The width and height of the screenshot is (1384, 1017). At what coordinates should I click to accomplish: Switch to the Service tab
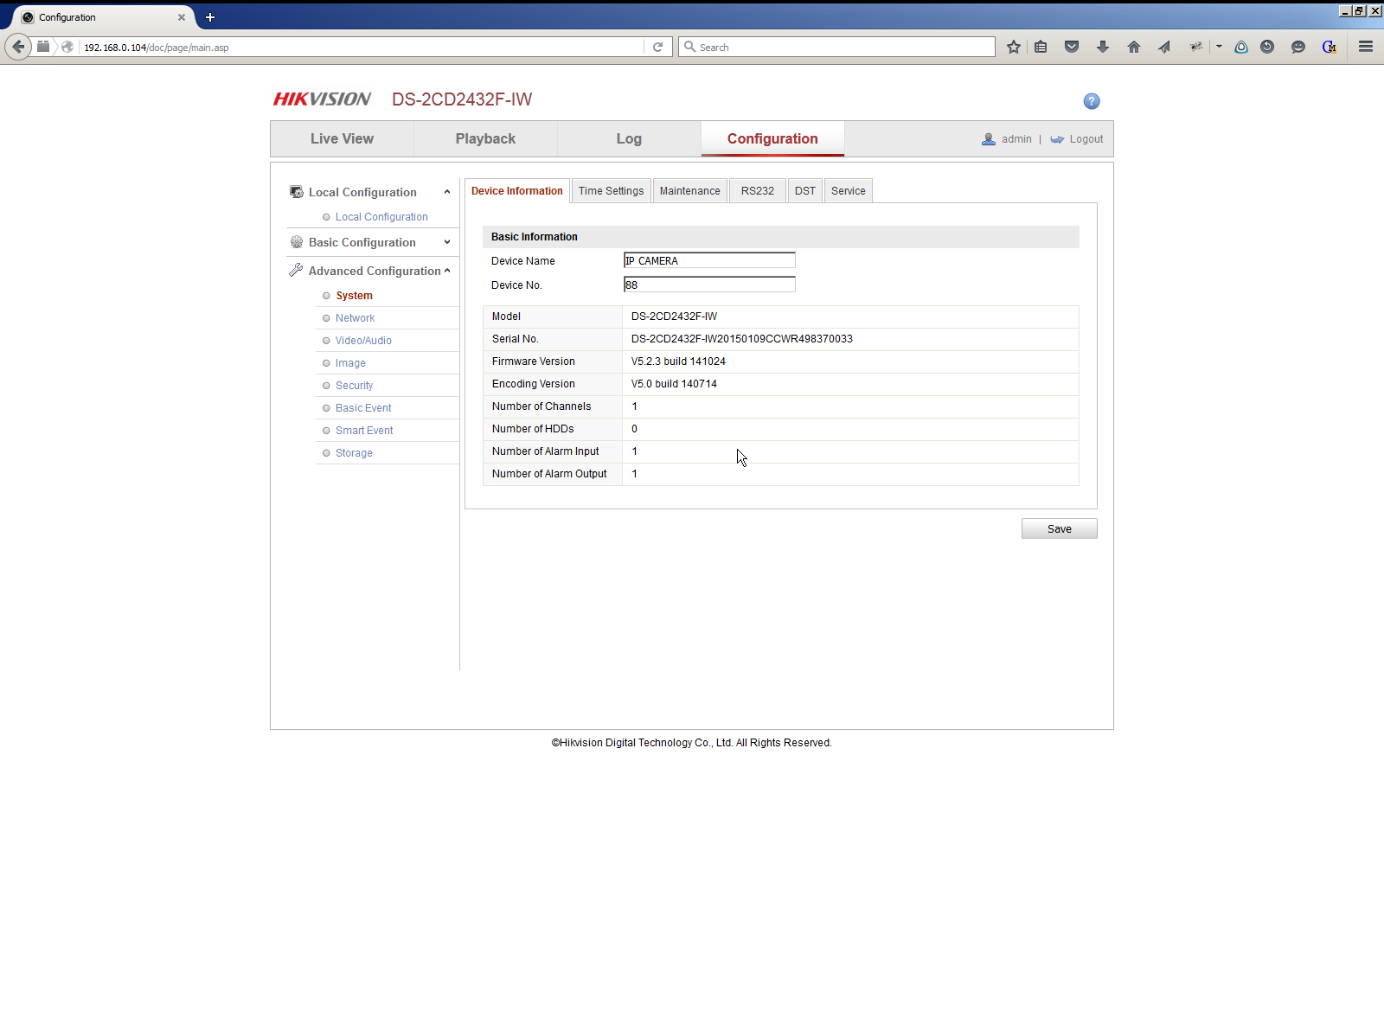point(849,191)
